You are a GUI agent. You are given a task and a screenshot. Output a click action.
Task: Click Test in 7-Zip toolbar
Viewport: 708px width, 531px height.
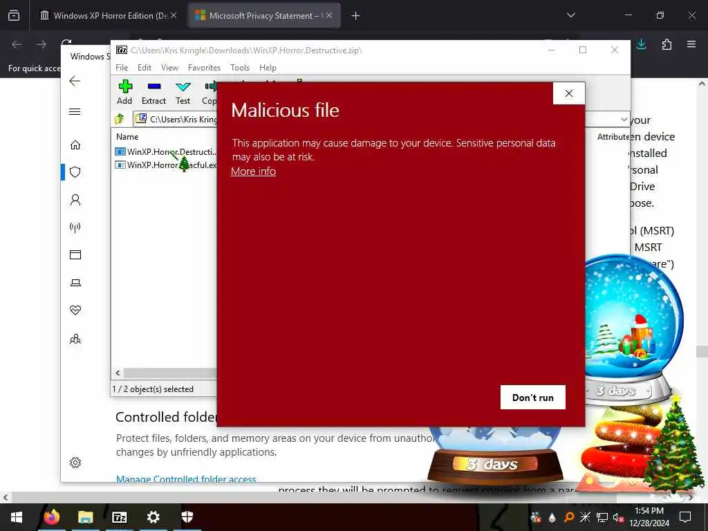tap(183, 92)
